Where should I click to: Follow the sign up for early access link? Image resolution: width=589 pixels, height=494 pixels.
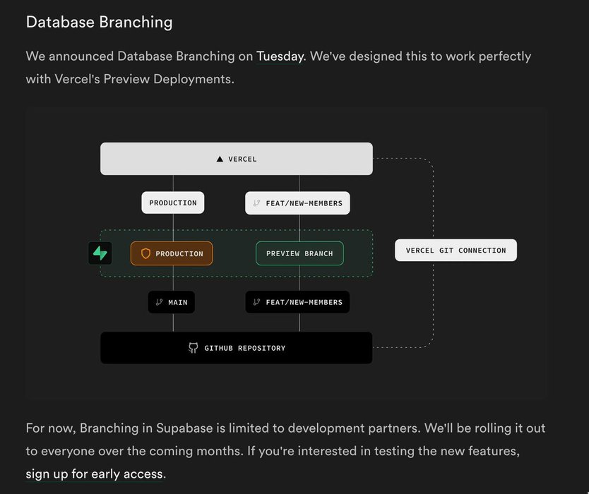94,474
